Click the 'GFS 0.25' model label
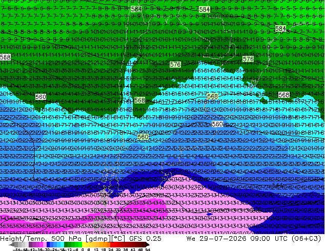The height and width of the screenshot is (251, 325). coord(145,239)
